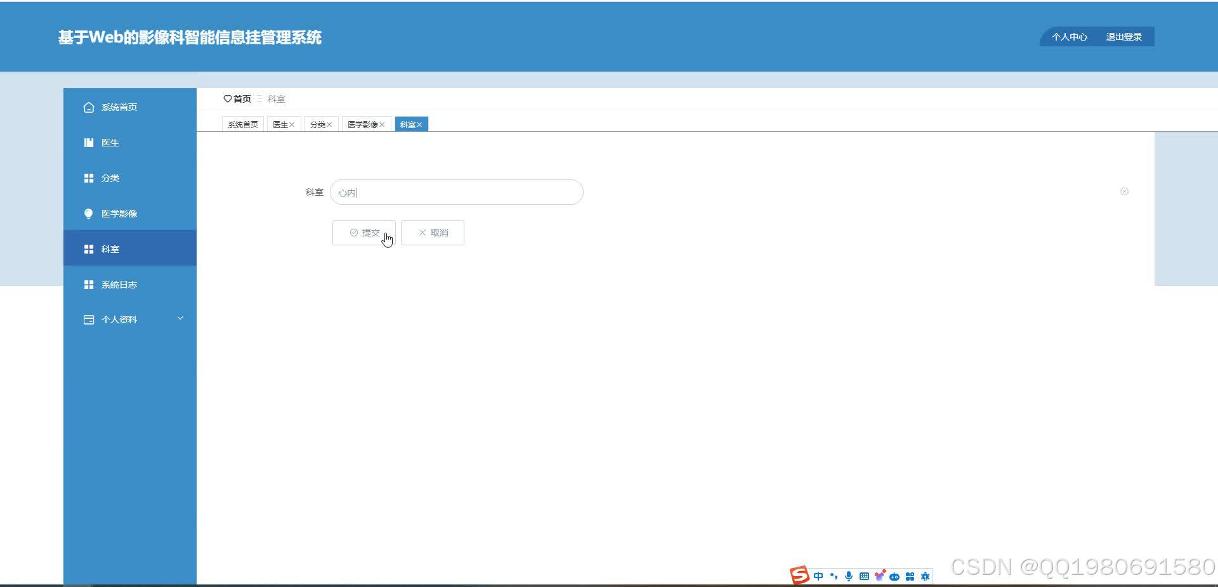
Task: Open 系统首页 in the sidebar
Action: pyautogui.click(x=130, y=107)
